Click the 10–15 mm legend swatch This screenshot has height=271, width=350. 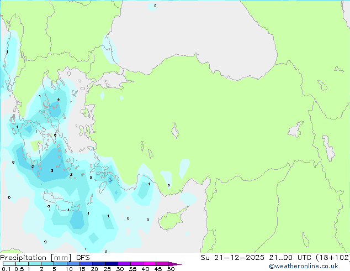point(73,264)
